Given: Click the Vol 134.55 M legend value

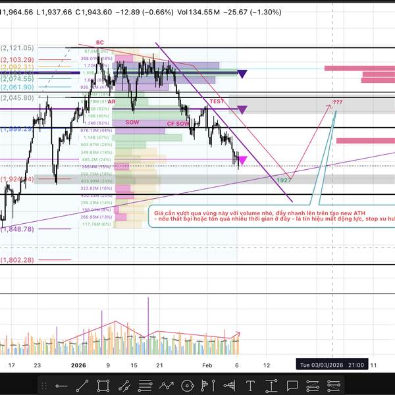Looking at the screenshot, I should pos(199,12).
